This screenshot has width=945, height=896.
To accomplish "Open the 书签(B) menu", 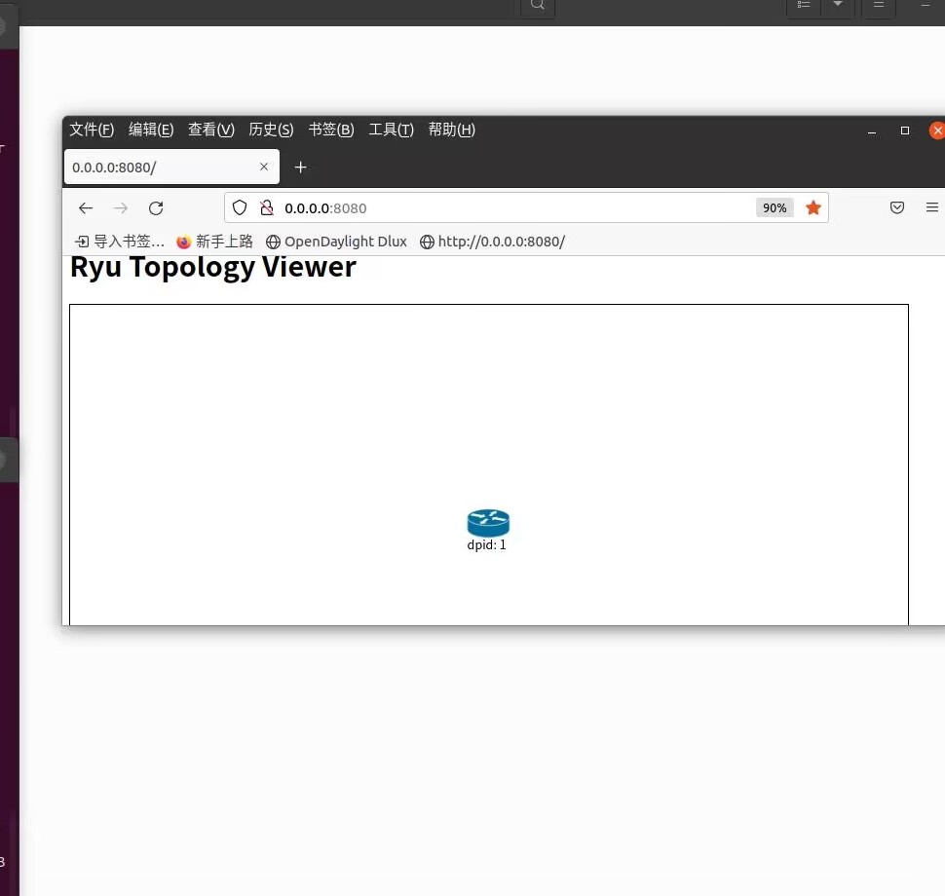I will pos(331,130).
